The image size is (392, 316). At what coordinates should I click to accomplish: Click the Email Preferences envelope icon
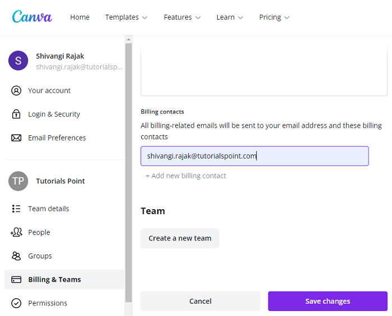[x=16, y=138]
